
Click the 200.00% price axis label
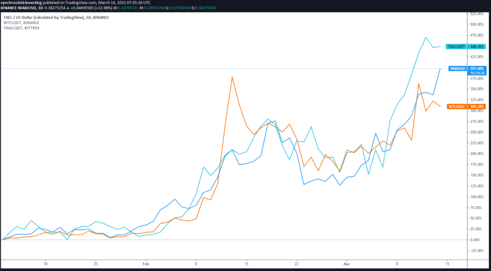click(x=477, y=154)
